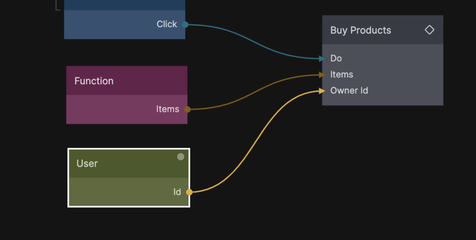Click the Function node's Items output port dot
This screenshot has height=240, width=476.
click(187, 109)
